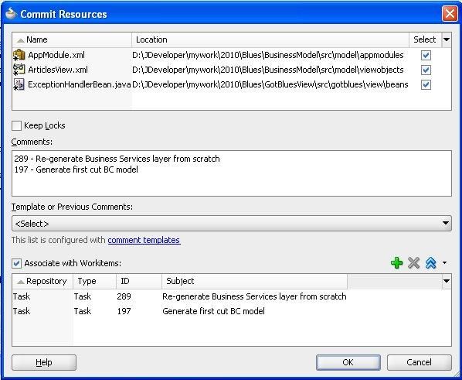Uncheck the ArticlesView.xml Select checkbox

pos(426,70)
